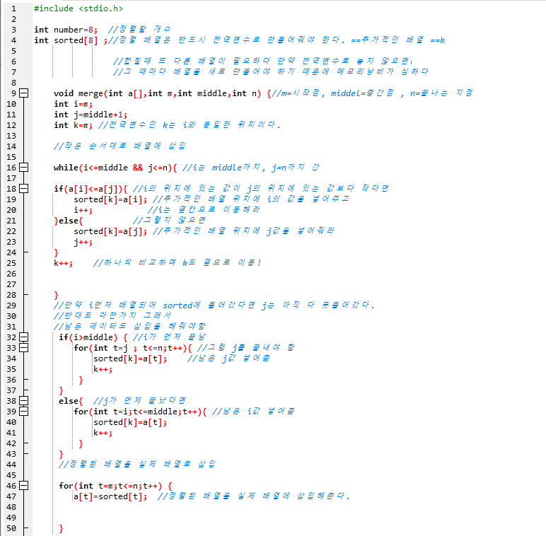546x536 pixels.
Task: Collapse the while loop fold on line 16
Action: tap(23, 168)
